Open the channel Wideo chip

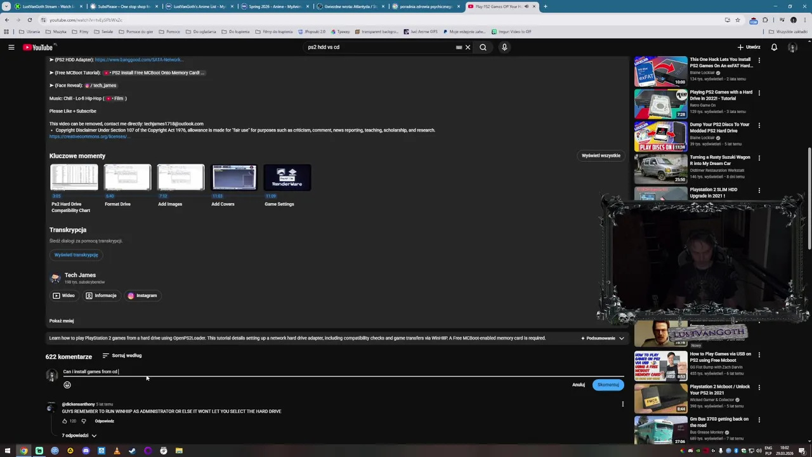(x=64, y=295)
